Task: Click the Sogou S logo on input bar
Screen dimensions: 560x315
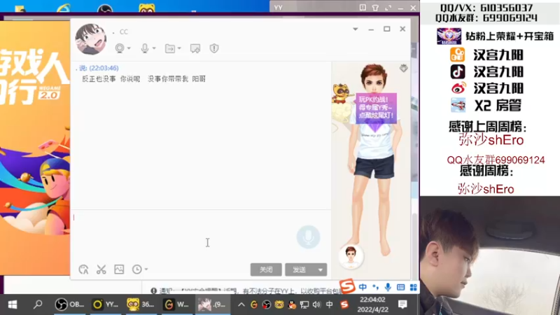Action: point(347,286)
